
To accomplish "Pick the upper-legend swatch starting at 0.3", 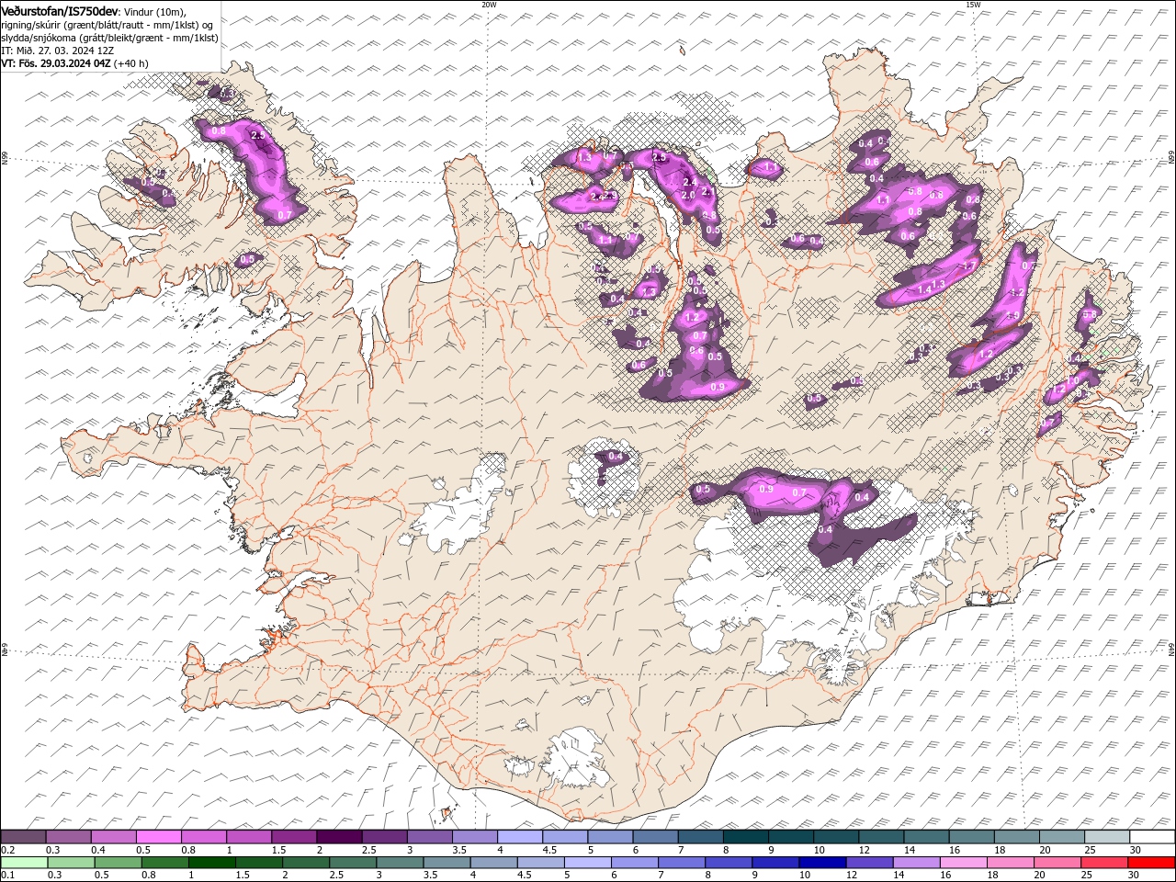I will coord(68,836).
